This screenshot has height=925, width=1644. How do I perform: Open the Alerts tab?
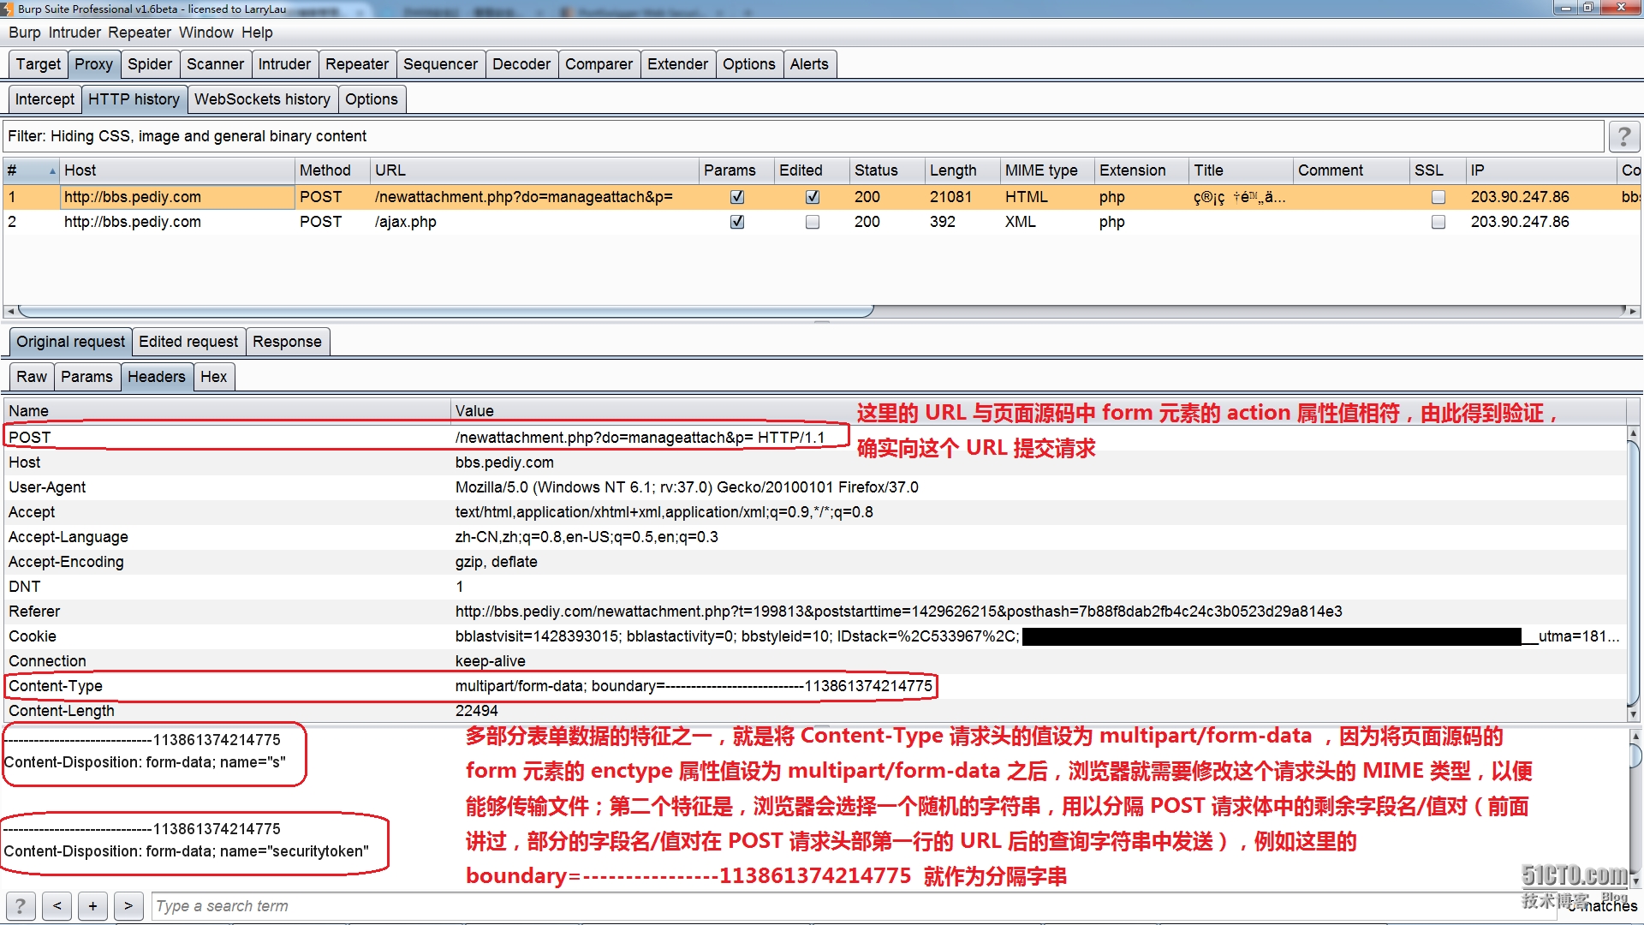tap(809, 64)
